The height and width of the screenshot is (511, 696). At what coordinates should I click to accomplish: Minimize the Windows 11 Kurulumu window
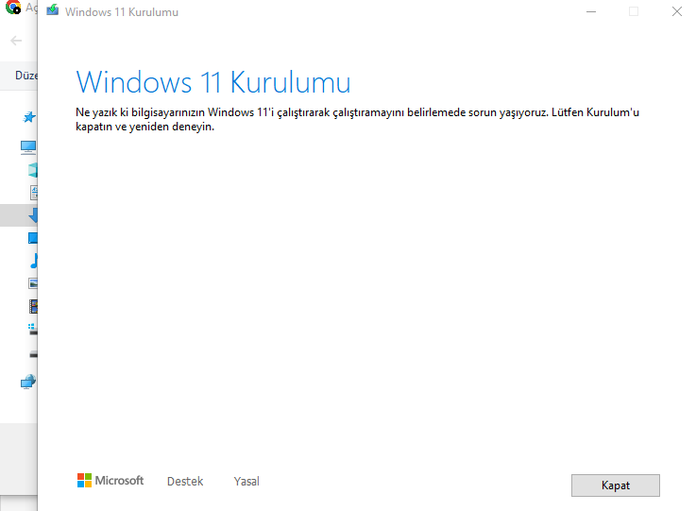point(591,12)
